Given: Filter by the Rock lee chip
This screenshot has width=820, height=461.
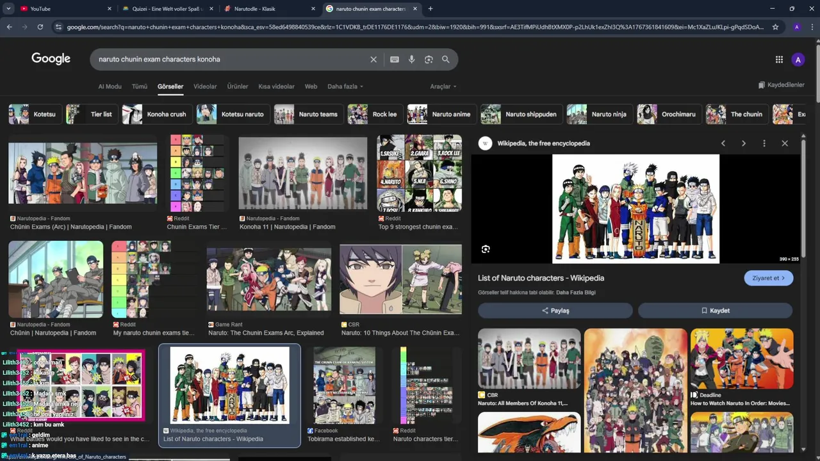Looking at the screenshot, I should point(375,114).
